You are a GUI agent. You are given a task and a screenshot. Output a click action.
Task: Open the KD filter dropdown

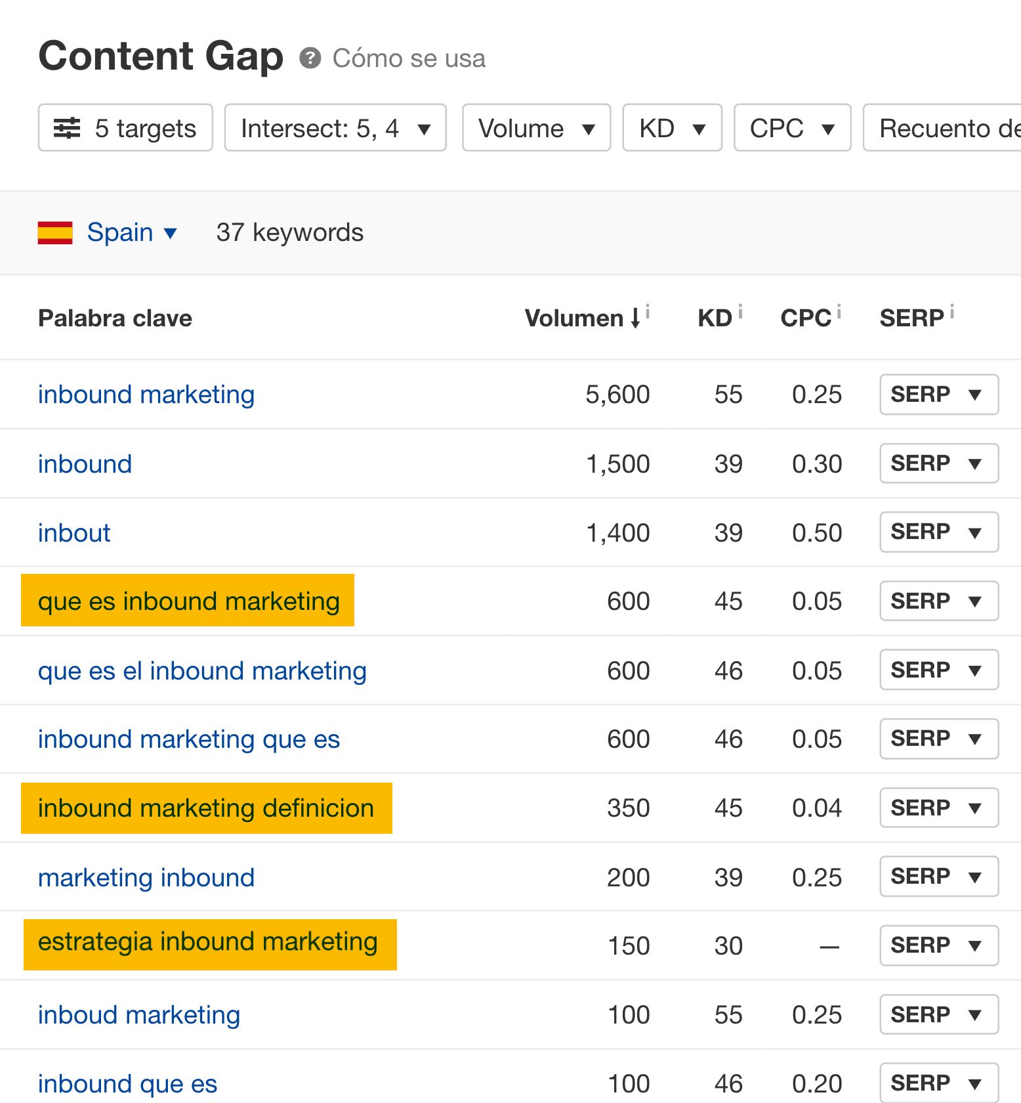click(x=672, y=127)
